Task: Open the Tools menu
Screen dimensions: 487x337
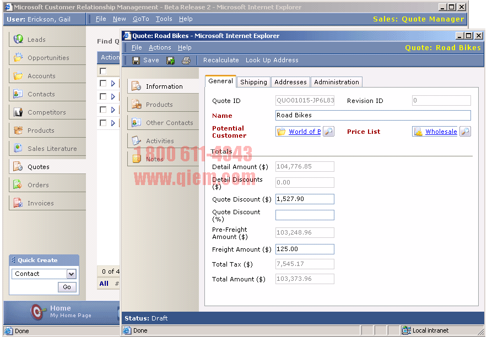Action: pos(164,19)
